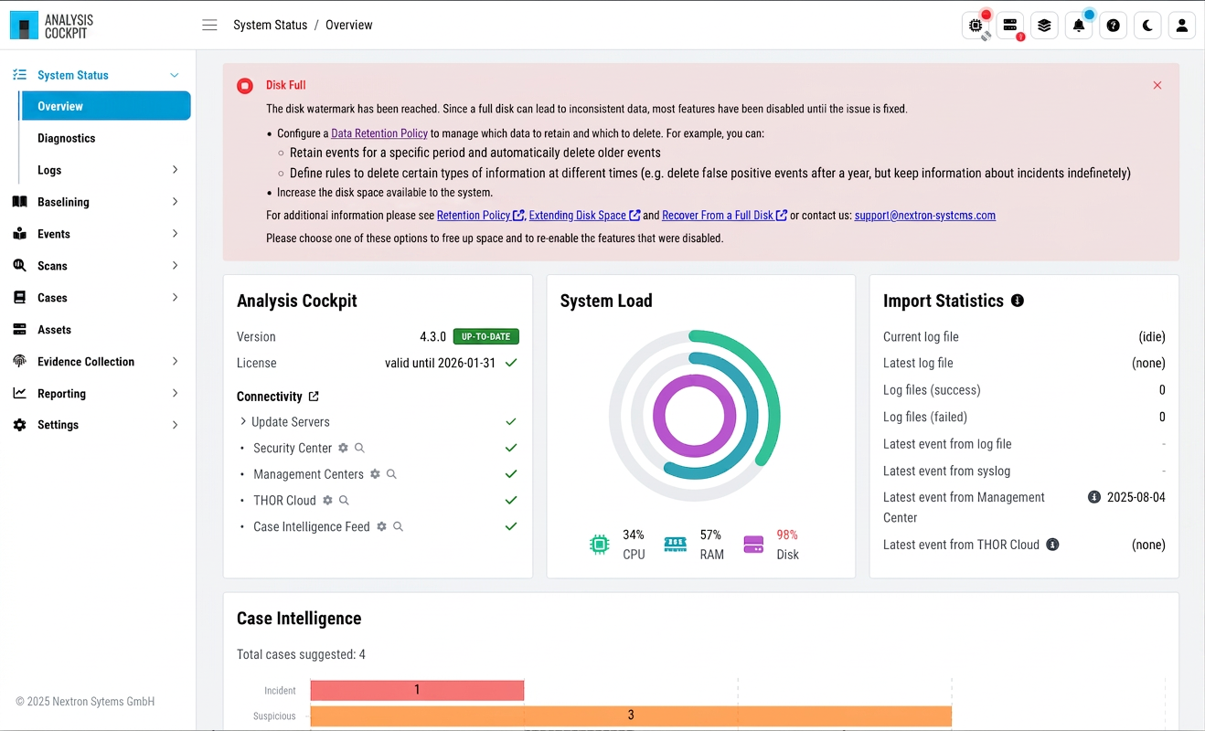Expand the Reporting menu
Screen dimensions: 1205x731
(x=175, y=394)
